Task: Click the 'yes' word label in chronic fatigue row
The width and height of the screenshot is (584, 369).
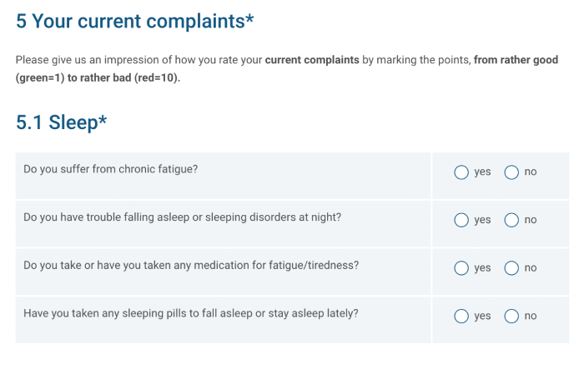Action: [x=482, y=172]
